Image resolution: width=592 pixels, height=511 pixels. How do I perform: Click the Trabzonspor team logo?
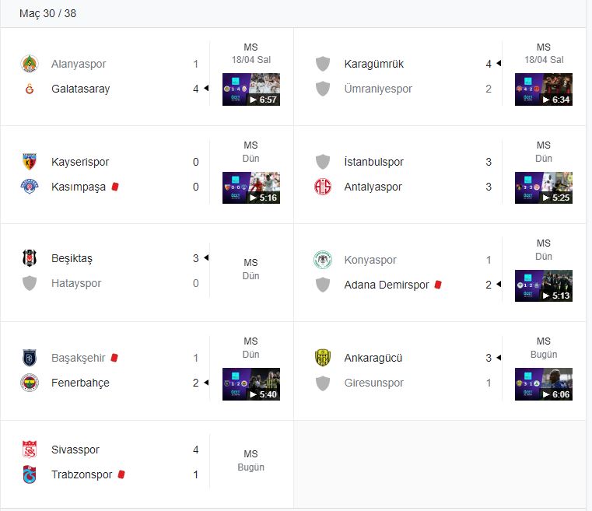coord(30,474)
